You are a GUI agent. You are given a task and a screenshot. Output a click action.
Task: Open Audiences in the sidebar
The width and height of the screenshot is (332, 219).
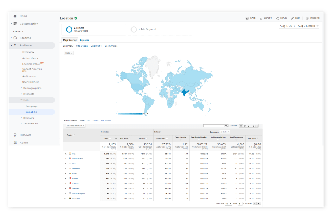(x=28, y=76)
